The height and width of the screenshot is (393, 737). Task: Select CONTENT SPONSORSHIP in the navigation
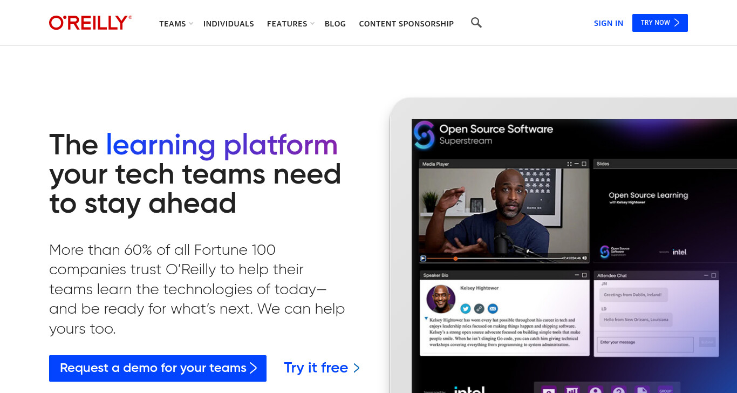pos(406,24)
